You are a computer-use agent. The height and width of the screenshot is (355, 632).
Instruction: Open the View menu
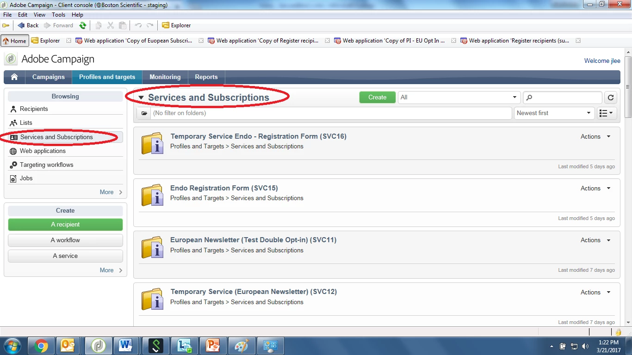tap(39, 15)
